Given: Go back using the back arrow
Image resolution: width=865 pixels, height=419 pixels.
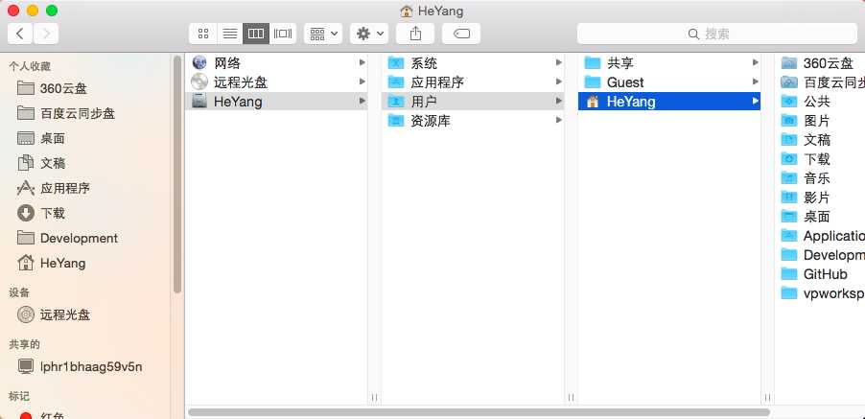Looking at the screenshot, I should tap(20, 34).
